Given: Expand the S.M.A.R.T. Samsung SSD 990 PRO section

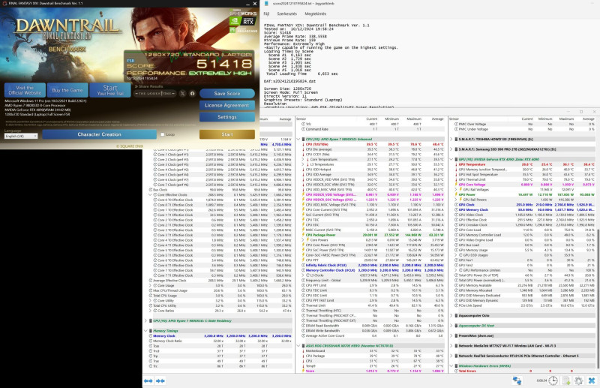Looking at the screenshot, I should point(451,149).
